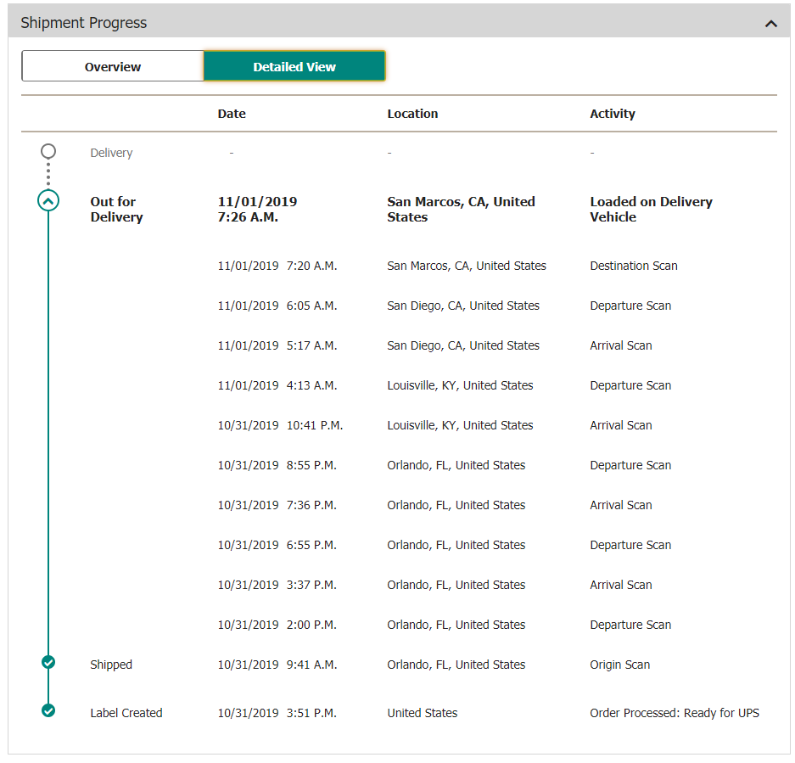Click the 11/01/2019 6:05 A.M. date
Screen dimensions: 795x763
pyautogui.click(x=277, y=306)
